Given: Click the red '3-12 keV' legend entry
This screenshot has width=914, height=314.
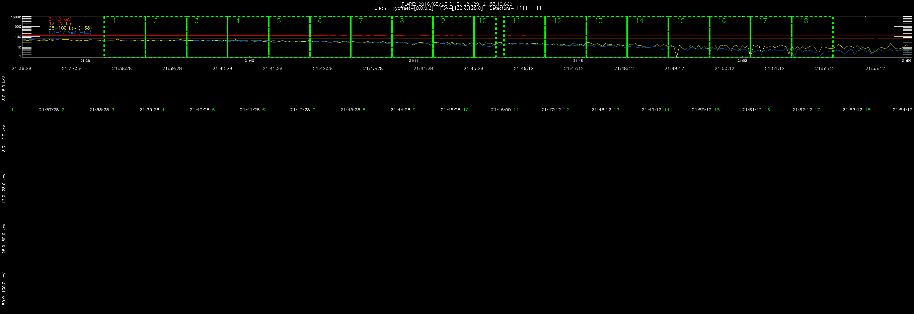Looking at the screenshot, I should 60,19.
